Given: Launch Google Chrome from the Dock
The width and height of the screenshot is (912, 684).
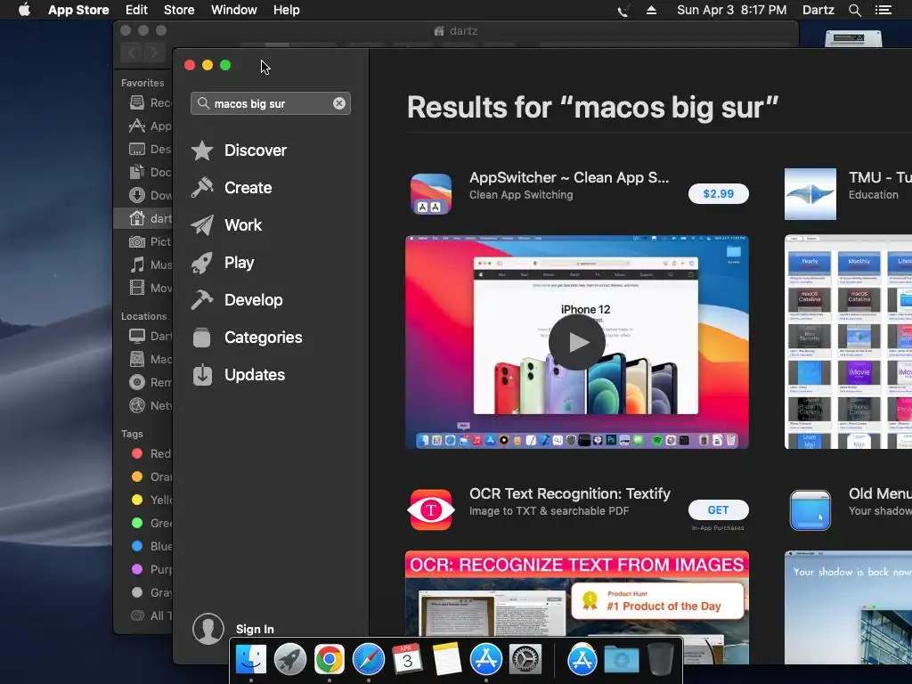Looking at the screenshot, I should (x=330, y=659).
